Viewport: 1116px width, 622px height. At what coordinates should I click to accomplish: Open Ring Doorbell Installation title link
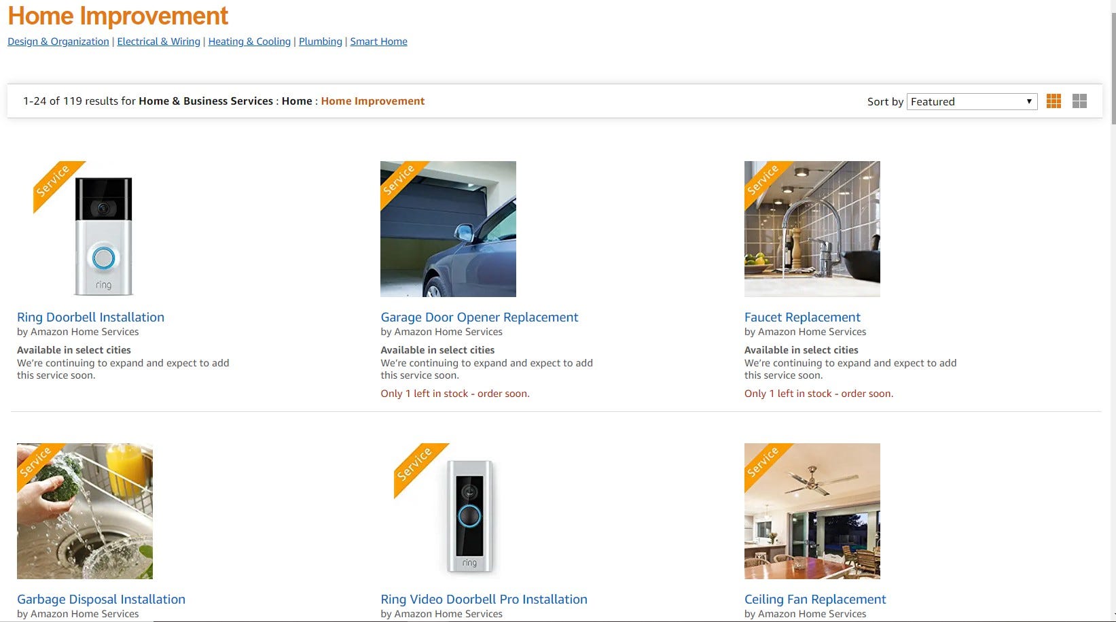(x=90, y=317)
